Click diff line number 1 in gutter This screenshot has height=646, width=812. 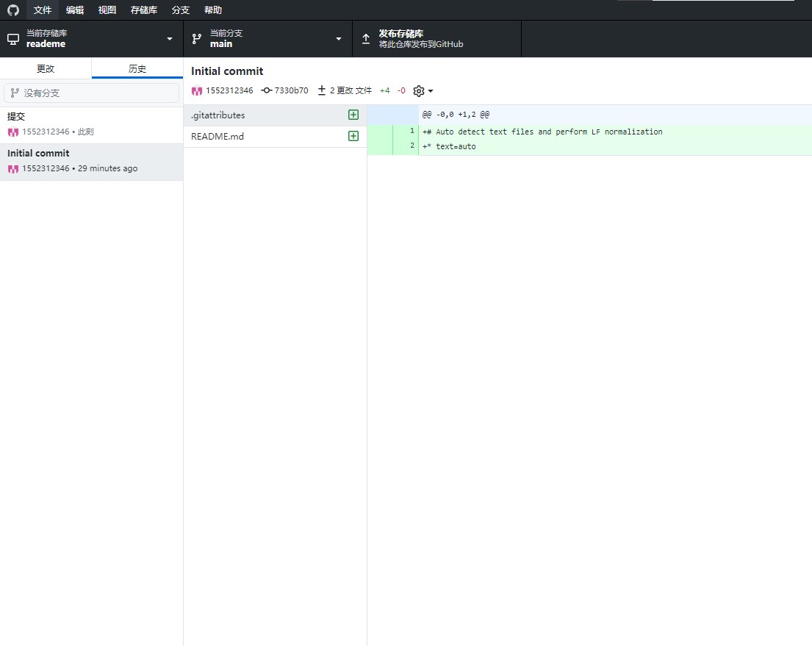412,131
